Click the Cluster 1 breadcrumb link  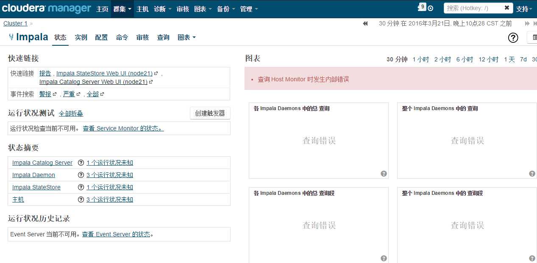tap(15, 23)
